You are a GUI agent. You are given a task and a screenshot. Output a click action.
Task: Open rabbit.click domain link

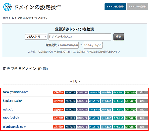coord(11,118)
